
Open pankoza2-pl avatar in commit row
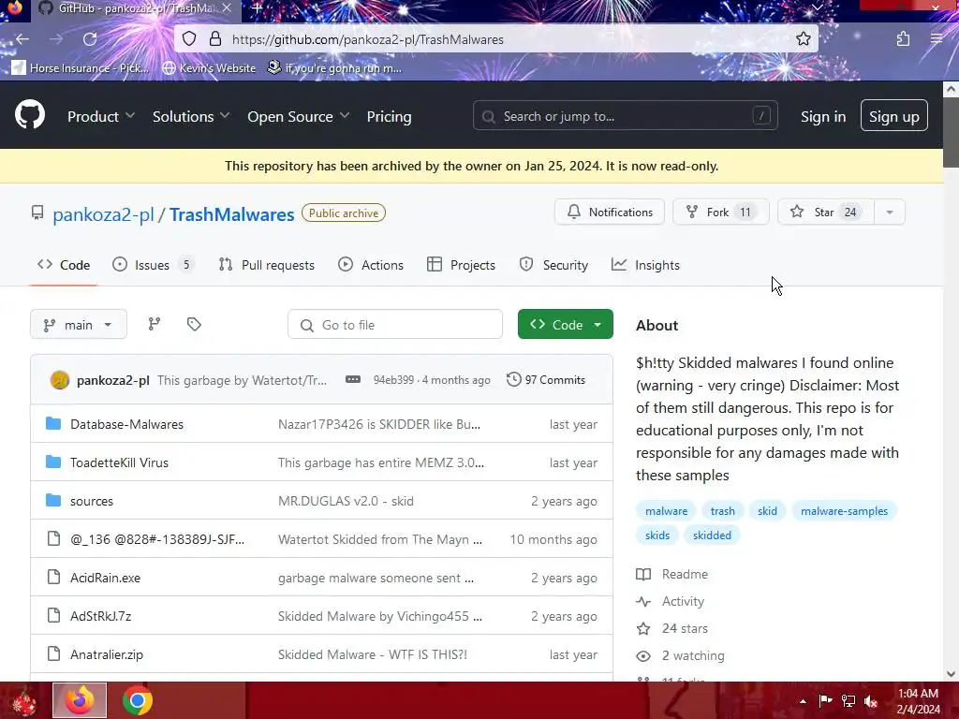coord(59,380)
